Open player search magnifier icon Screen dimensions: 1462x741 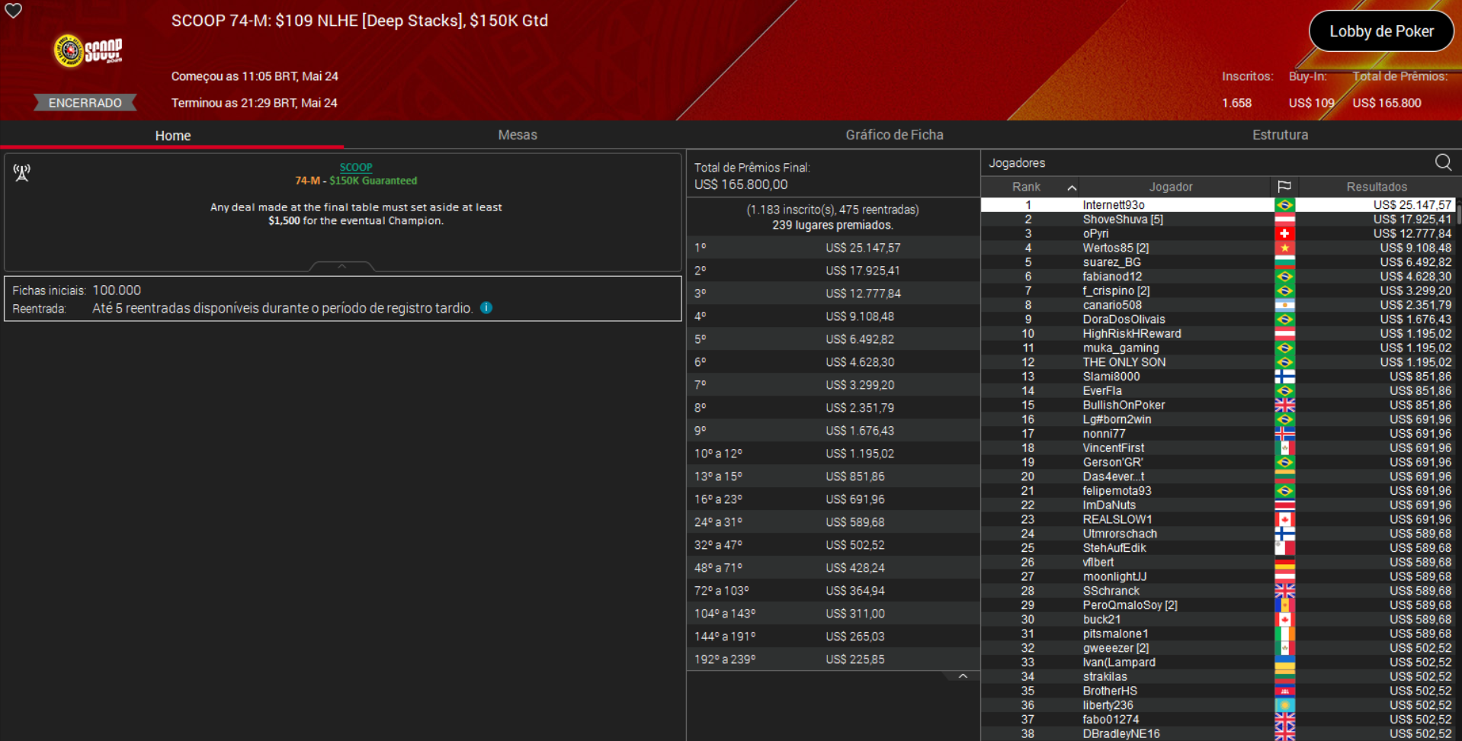[x=1443, y=162]
